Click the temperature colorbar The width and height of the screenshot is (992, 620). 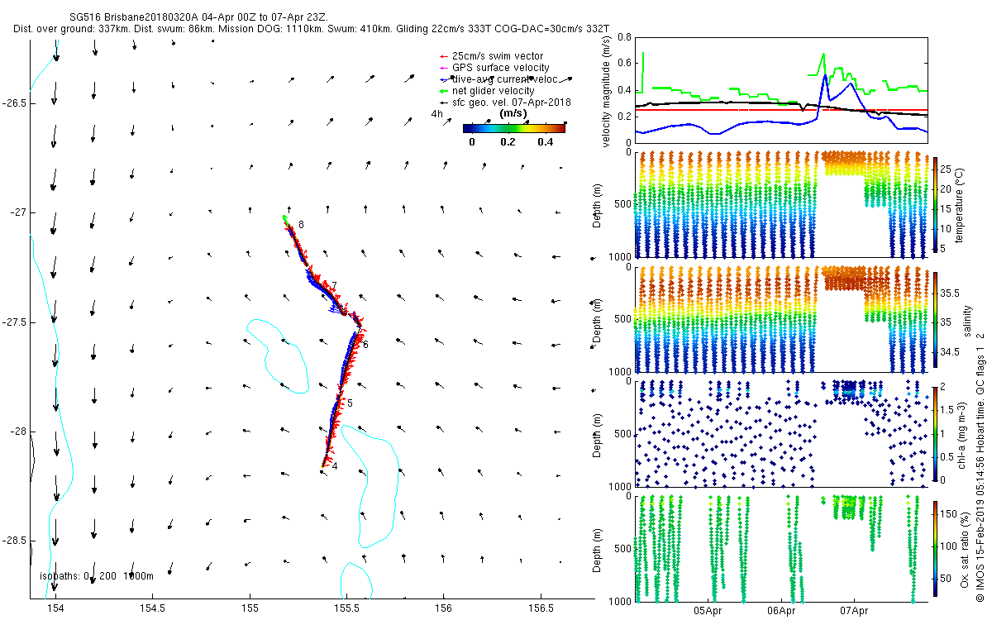coord(935,204)
